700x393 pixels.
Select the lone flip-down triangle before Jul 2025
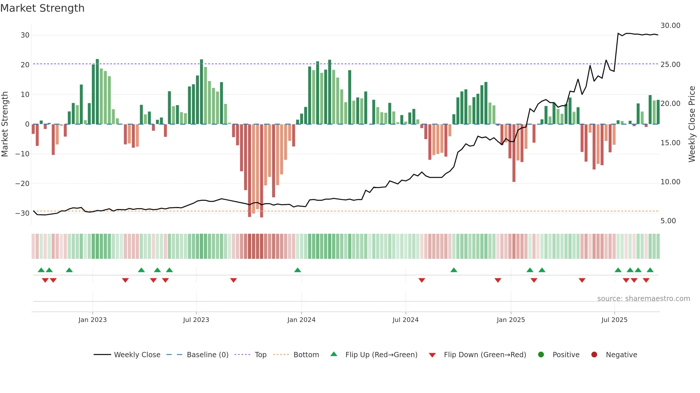582,280
